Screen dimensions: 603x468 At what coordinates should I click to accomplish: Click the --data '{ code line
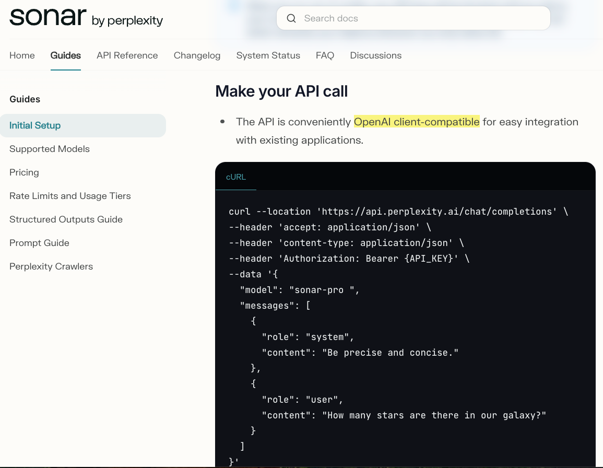pyautogui.click(x=253, y=274)
